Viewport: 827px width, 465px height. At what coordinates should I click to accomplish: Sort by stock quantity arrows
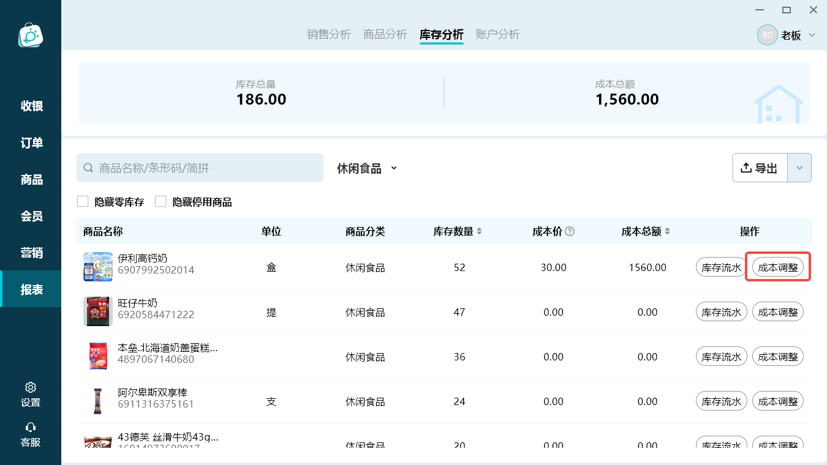tap(480, 231)
